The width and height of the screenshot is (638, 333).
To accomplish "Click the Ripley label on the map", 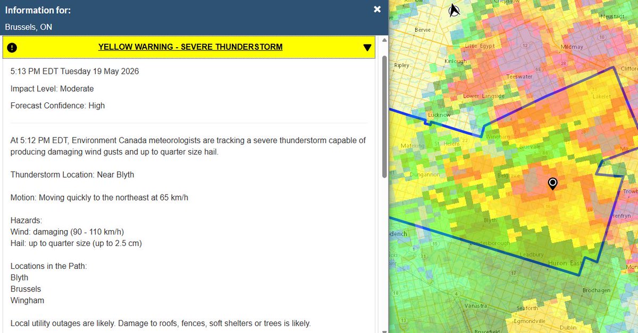I will tap(402, 65).
